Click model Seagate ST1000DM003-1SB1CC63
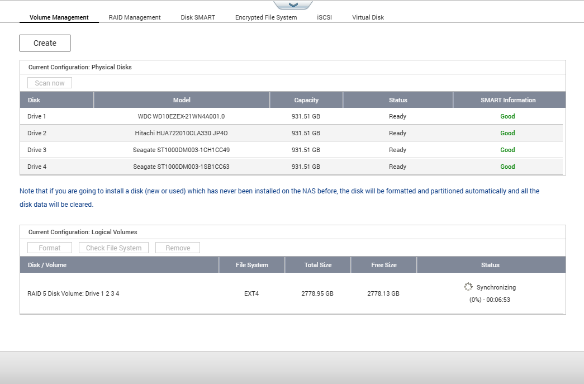 coord(182,167)
